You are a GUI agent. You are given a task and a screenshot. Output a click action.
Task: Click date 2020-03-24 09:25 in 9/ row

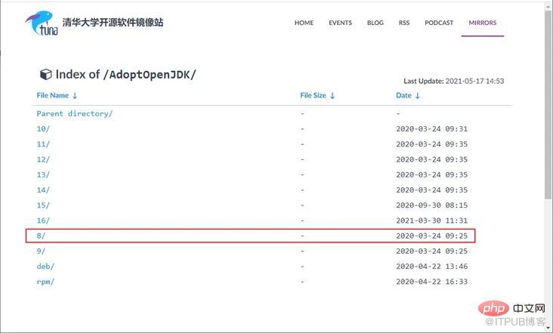click(431, 251)
